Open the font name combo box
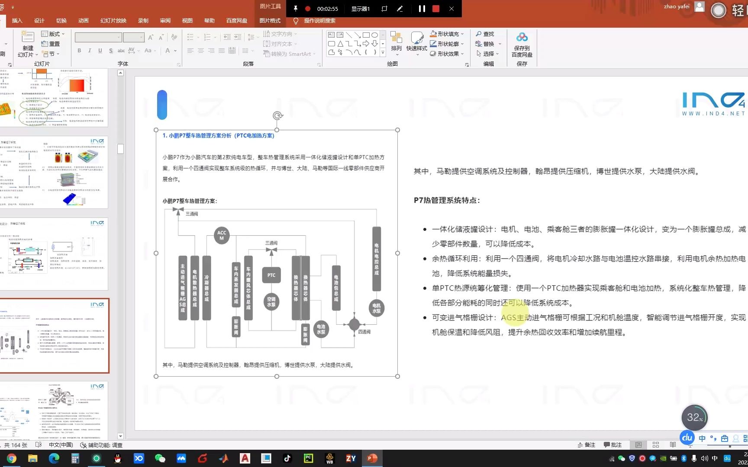Image resolution: width=748 pixels, height=467 pixels. [98, 38]
